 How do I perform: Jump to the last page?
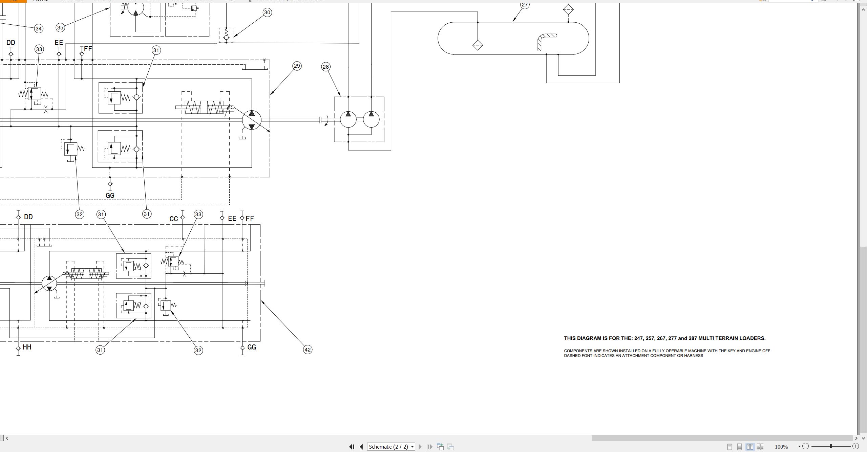[430, 447]
